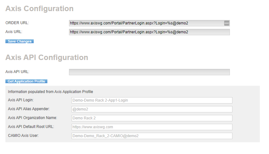Click the Axis Configuration heading
Screen dimensions: 269x154
[x=39, y=9]
